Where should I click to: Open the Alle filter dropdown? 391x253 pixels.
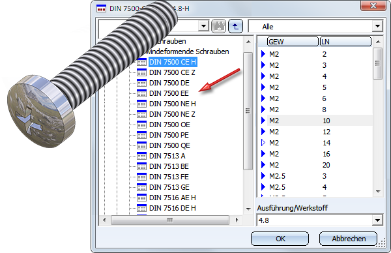click(x=377, y=26)
